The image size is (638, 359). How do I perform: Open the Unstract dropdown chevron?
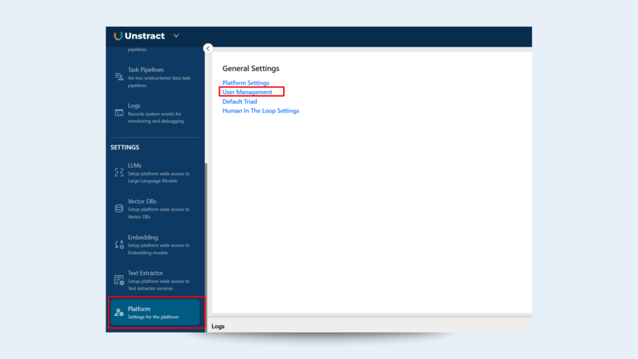[x=176, y=36]
